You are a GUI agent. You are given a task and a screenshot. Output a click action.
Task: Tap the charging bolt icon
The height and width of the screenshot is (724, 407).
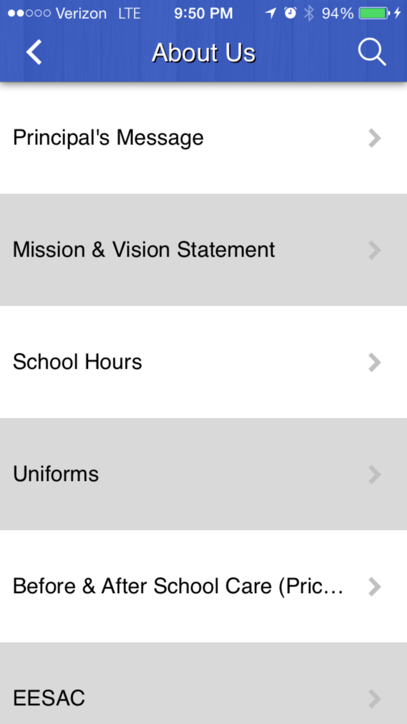pyautogui.click(x=398, y=13)
